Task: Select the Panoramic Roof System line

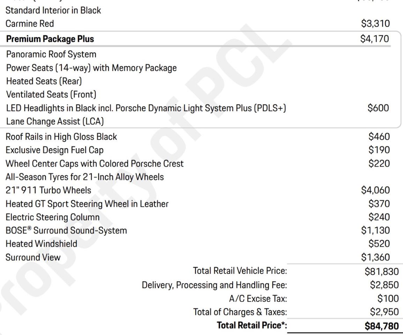Action: pyautogui.click(x=51, y=54)
